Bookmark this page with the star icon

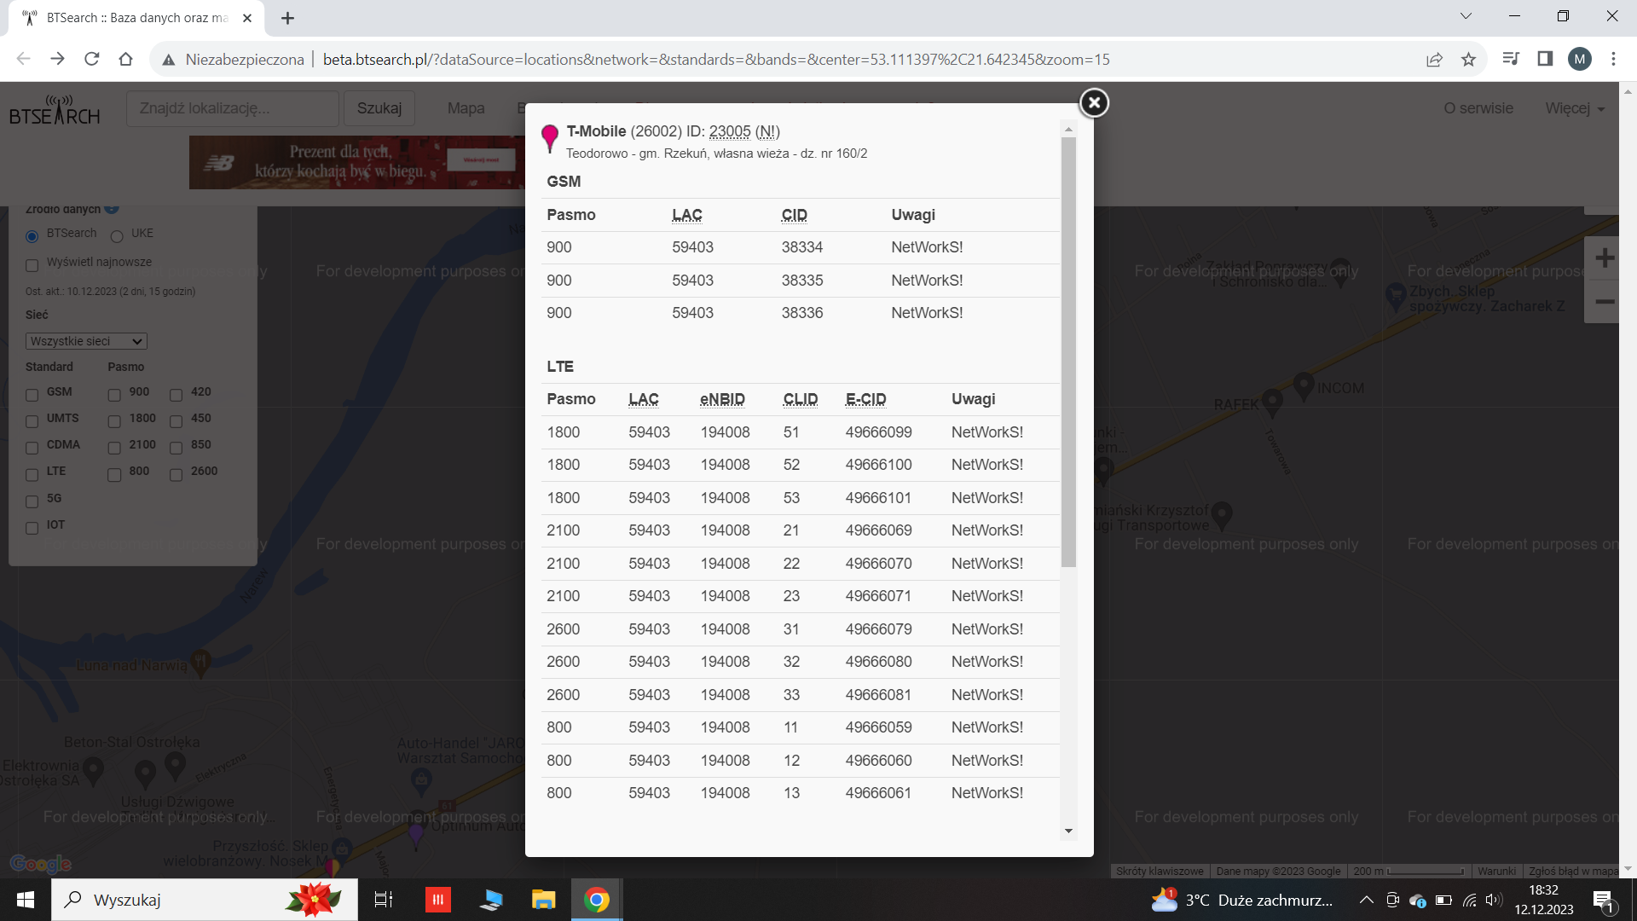1468,60
